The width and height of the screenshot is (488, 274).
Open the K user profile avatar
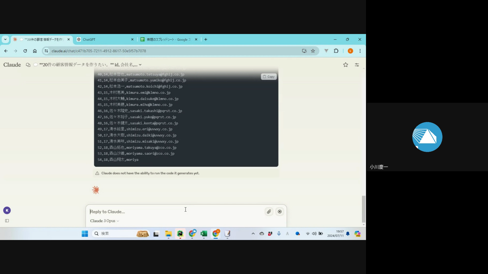click(7, 210)
